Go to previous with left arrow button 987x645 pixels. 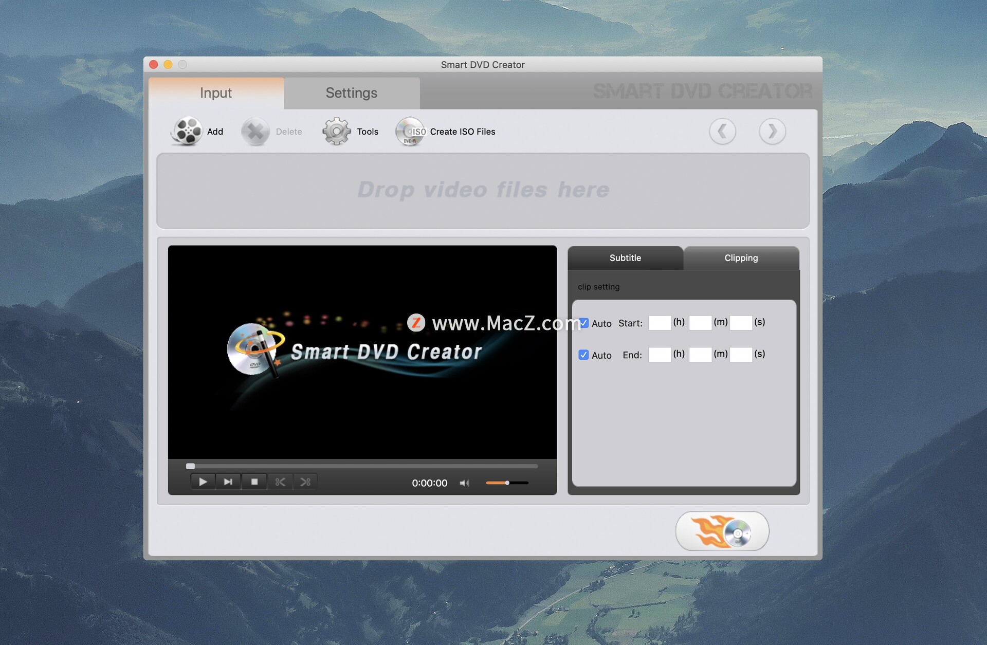722,132
